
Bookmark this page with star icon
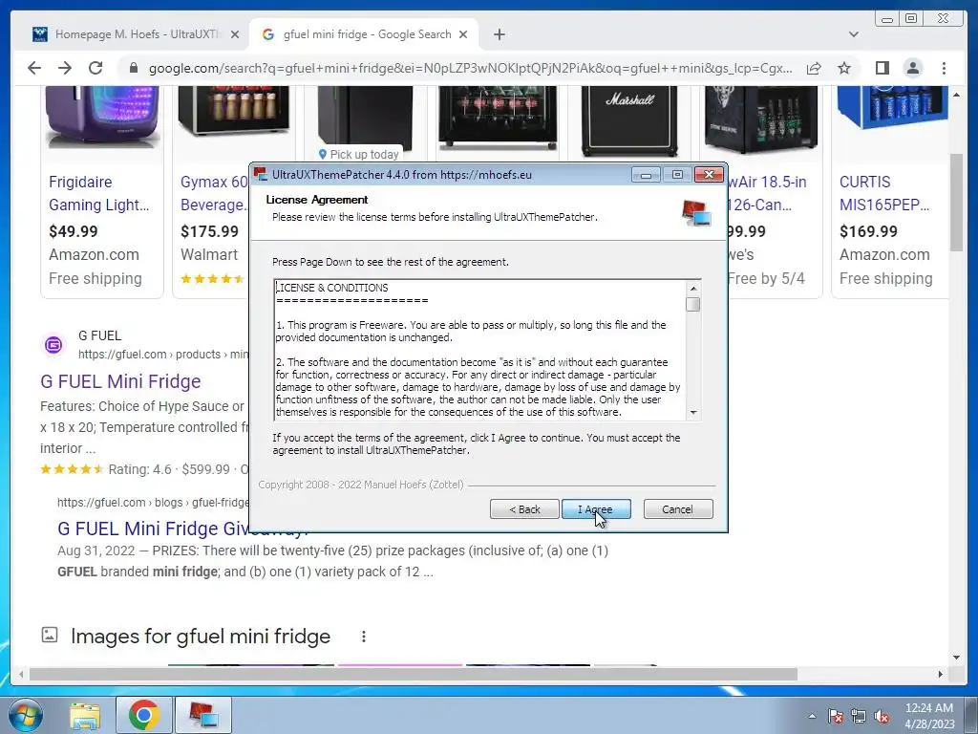(844, 68)
